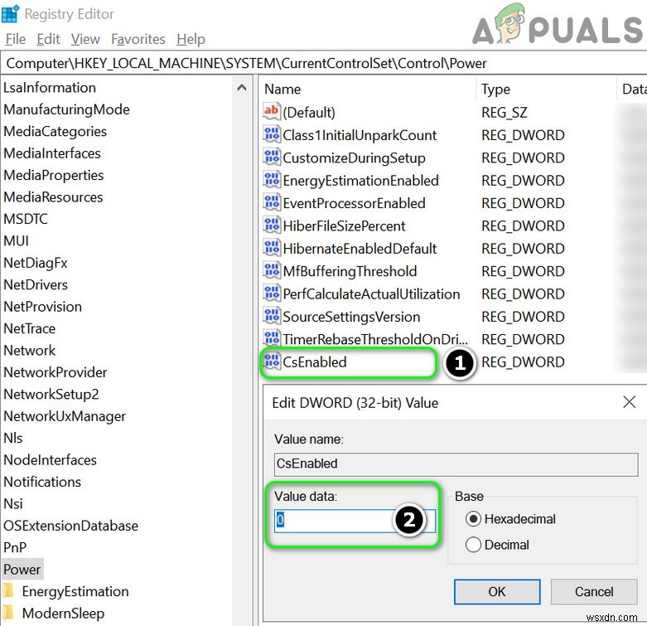Click the Value name field
The image size is (647, 626).
click(x=456, y=463)
